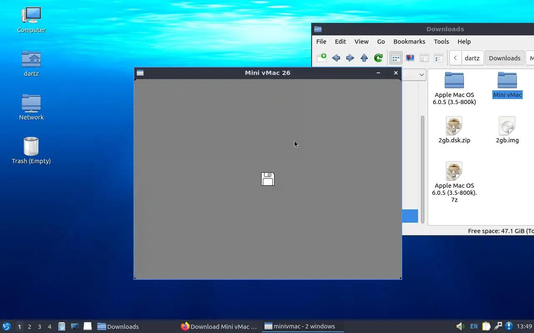Switch to thumbnail view mode
Image resolution: width=534 pixels, height=333 pixels.
(410, 58)
